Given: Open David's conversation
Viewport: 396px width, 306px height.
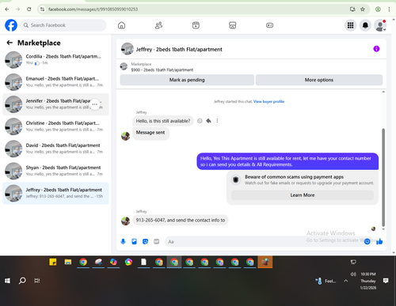Looking at the screenshot, I should click(x=55, y=149).
